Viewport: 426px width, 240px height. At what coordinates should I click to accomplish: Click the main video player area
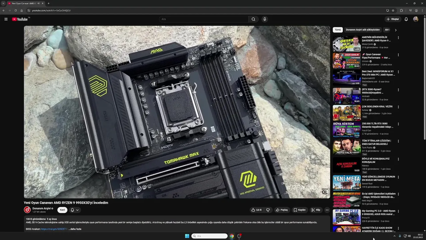[177, 112]
